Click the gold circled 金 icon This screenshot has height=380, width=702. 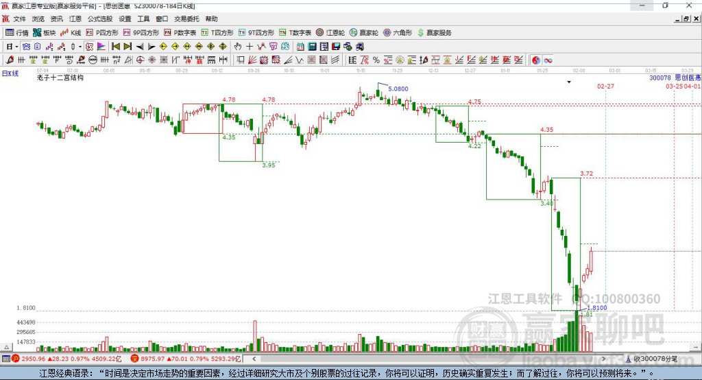click(400, 60)
